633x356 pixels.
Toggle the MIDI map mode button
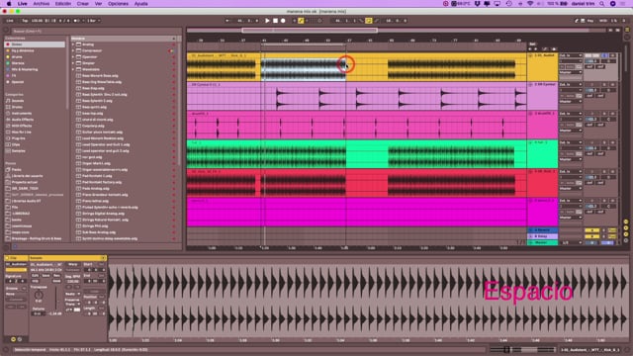[x=603, y=21]
